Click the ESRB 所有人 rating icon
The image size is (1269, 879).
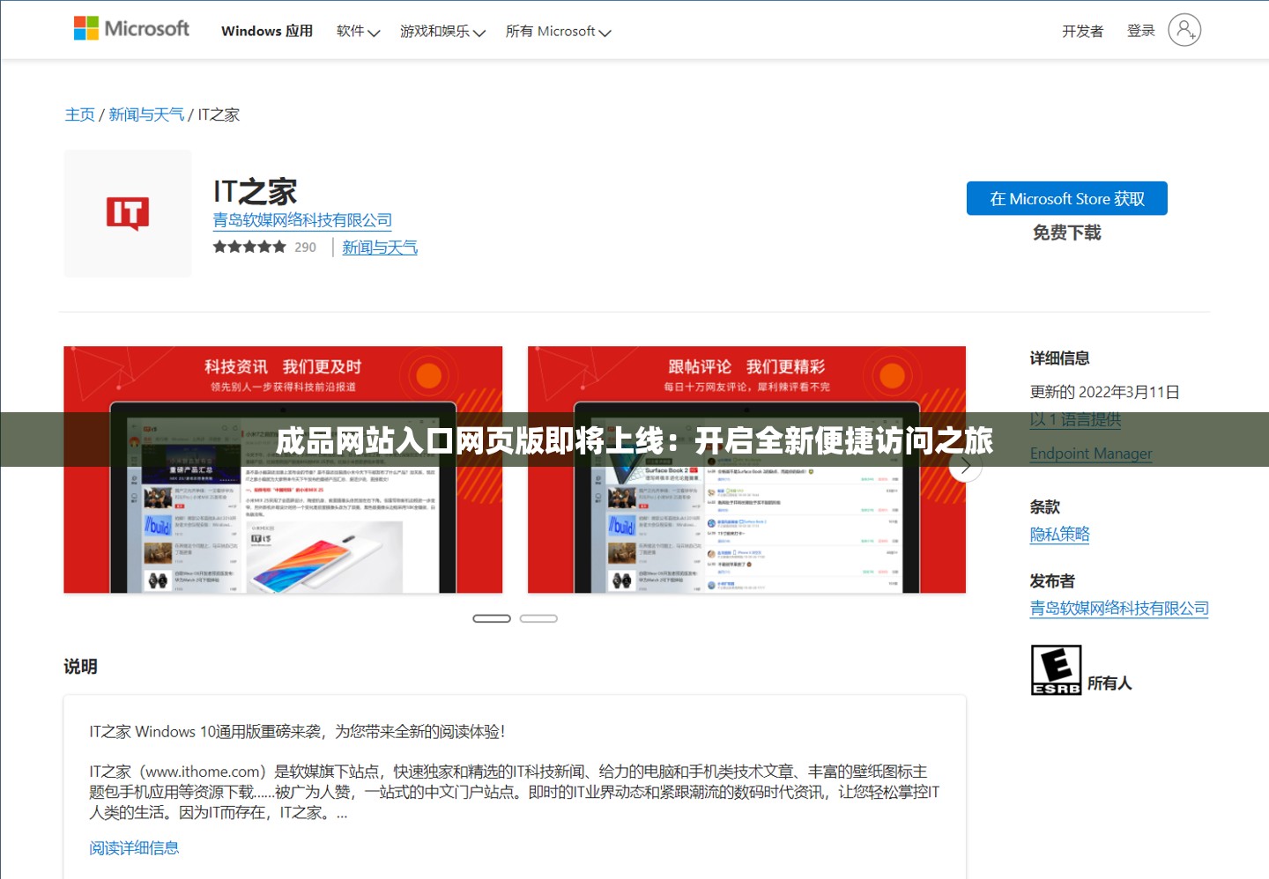coord(1054,669)
